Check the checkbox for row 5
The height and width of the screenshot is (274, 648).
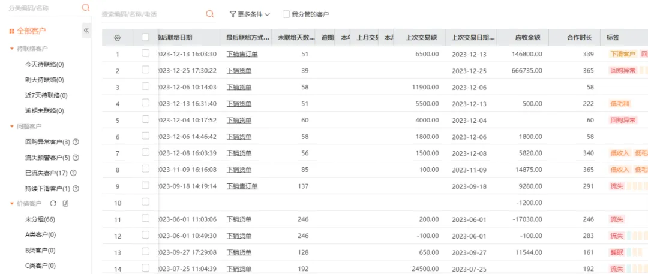click(145, 119)
